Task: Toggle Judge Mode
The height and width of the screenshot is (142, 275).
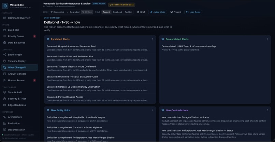Action: pos(158,12)
